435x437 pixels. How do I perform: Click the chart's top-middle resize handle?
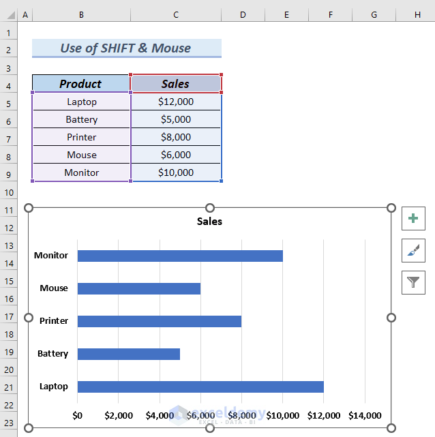coord(210,208)
